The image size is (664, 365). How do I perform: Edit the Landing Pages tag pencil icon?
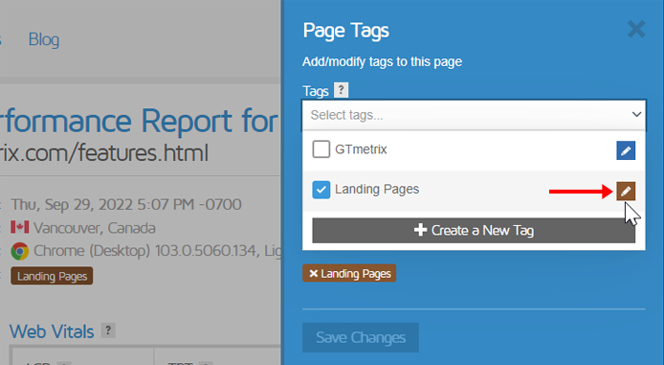pyautogui.click(x=626, y=192)
